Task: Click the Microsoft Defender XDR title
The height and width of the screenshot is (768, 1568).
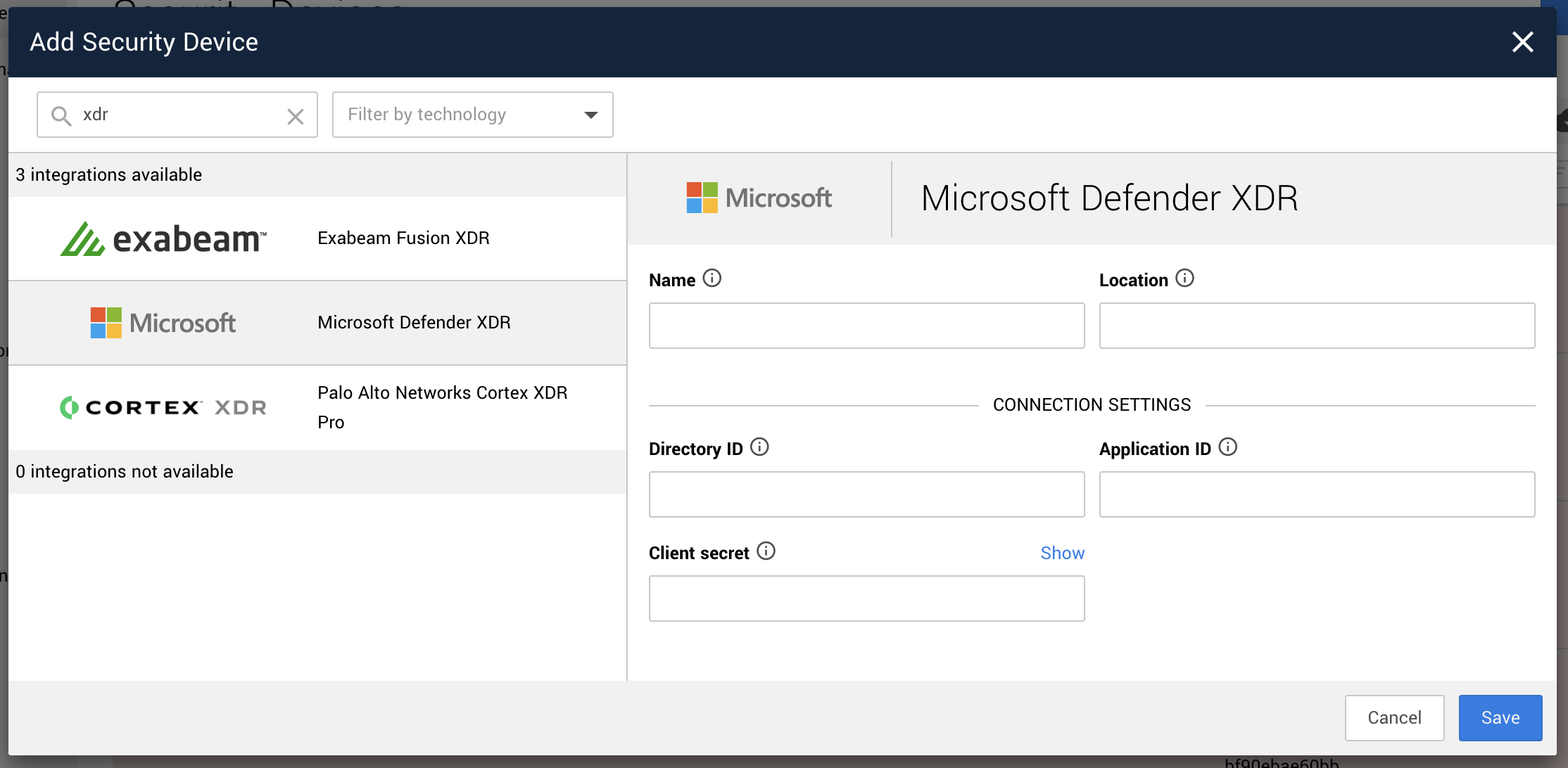Action: [1110, 198]
